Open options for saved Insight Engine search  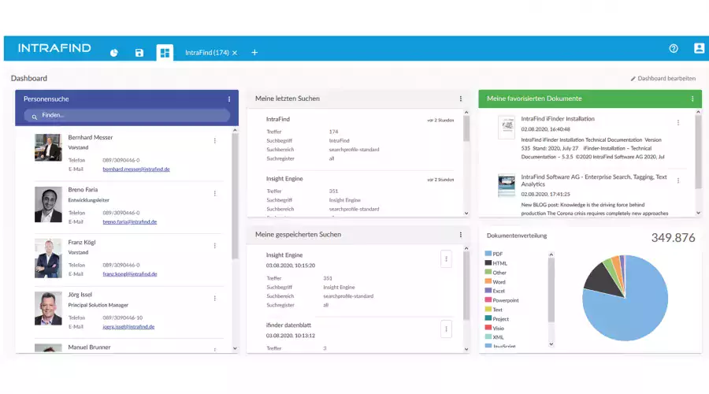(446, 258)
